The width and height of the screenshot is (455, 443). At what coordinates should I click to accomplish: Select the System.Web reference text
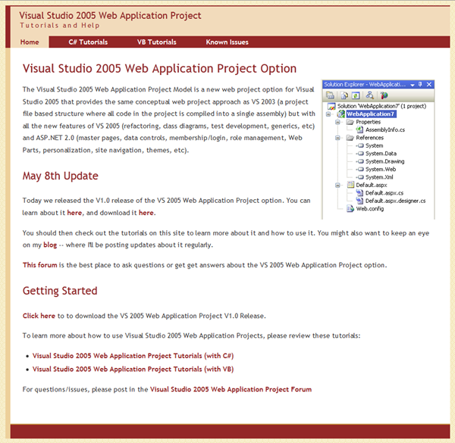coord(381,169)
